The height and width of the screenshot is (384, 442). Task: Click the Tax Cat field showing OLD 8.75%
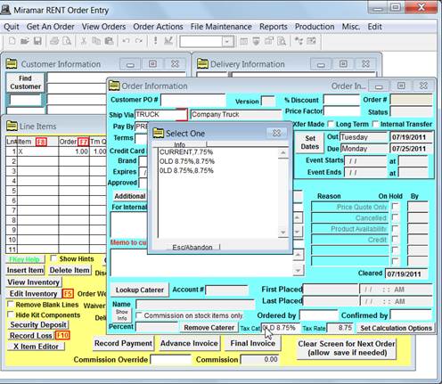(x=280, y=328)
